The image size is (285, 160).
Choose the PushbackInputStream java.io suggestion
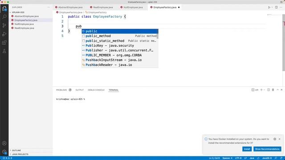(119, 60)
